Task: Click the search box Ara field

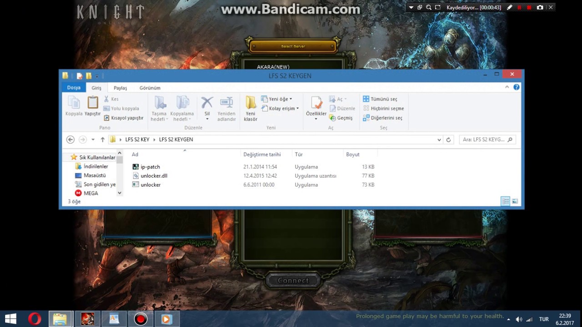Action: pos(487,140)
